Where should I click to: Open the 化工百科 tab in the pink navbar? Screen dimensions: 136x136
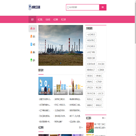[x=63, y=20]
